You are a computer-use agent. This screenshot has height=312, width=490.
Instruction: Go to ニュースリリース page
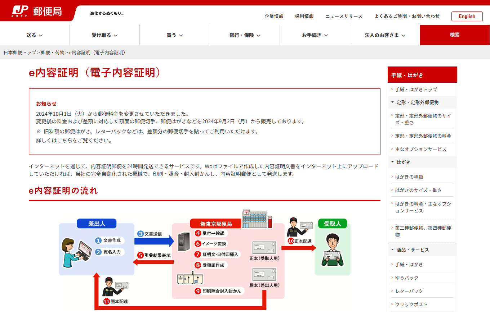[x=344, y=16]
